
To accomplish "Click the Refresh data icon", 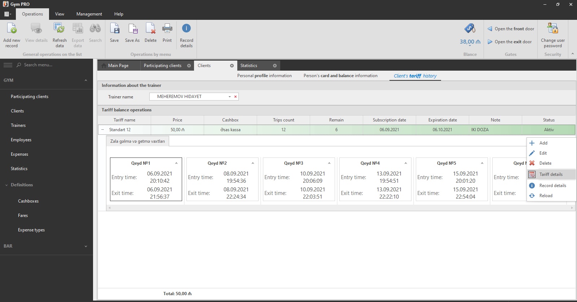I will (x=60, y=29).
